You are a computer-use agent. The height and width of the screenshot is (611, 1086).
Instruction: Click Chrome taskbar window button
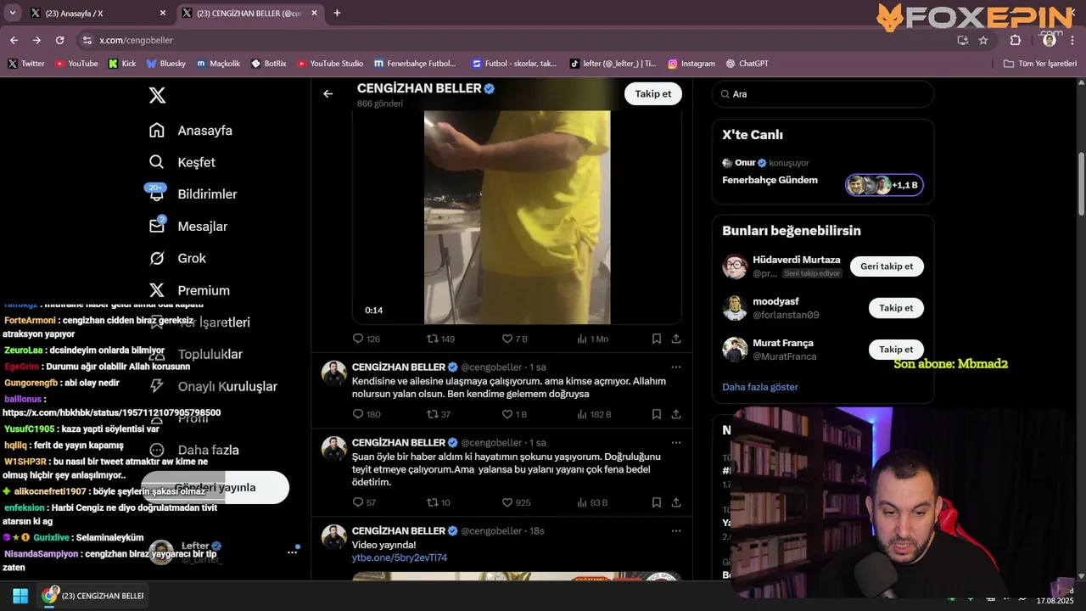(x=94, y=596)
